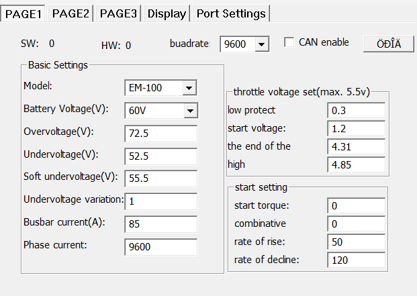Select the start torque field
The image size is (417, 296).
pyautogui.click(x=357, y=205)
